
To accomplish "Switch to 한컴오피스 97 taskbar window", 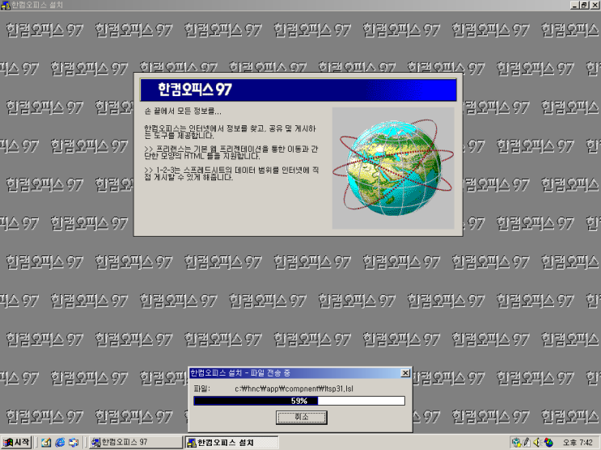I will coord(136,443).
